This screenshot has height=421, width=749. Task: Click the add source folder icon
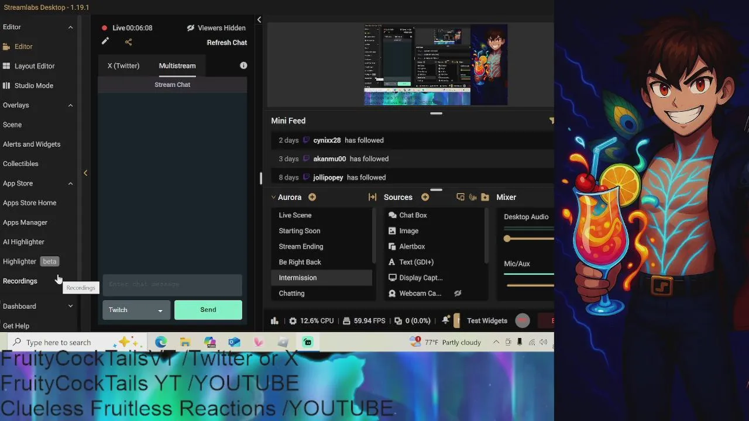click(x=485, y=197)
